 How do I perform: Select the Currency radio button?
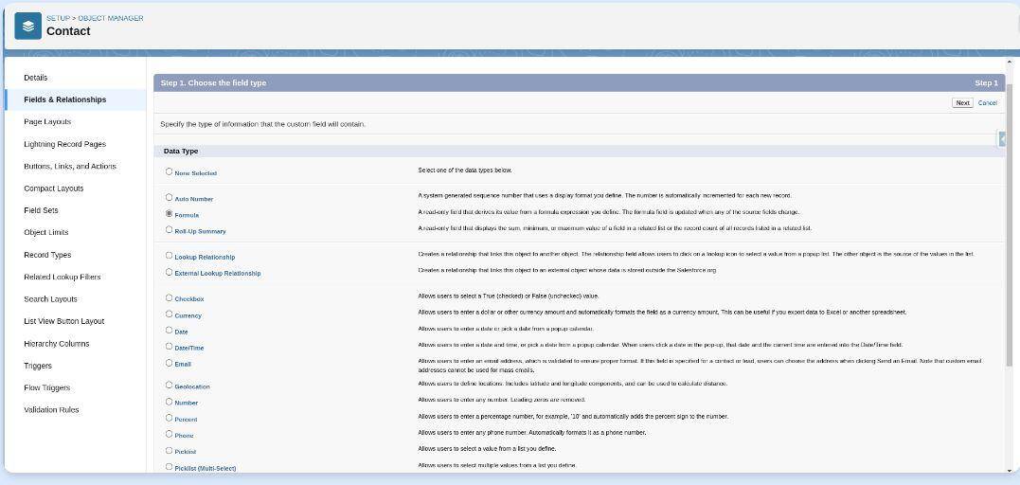click(170, 314)
